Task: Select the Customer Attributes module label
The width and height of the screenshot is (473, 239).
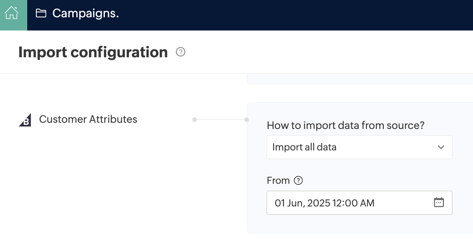Action: (x=88, y=119)
